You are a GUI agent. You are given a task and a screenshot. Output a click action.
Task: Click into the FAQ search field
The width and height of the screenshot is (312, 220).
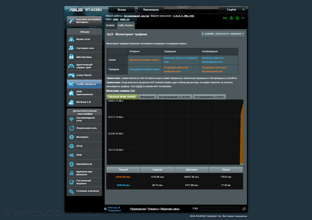click(x=220, y=209)
